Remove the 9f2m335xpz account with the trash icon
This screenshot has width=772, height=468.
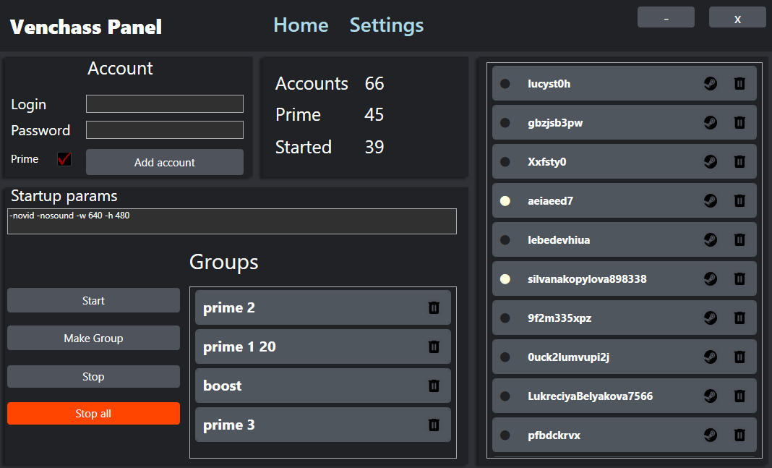(x=739, y=318)
